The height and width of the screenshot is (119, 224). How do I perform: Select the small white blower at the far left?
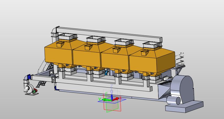pos(29,89)
